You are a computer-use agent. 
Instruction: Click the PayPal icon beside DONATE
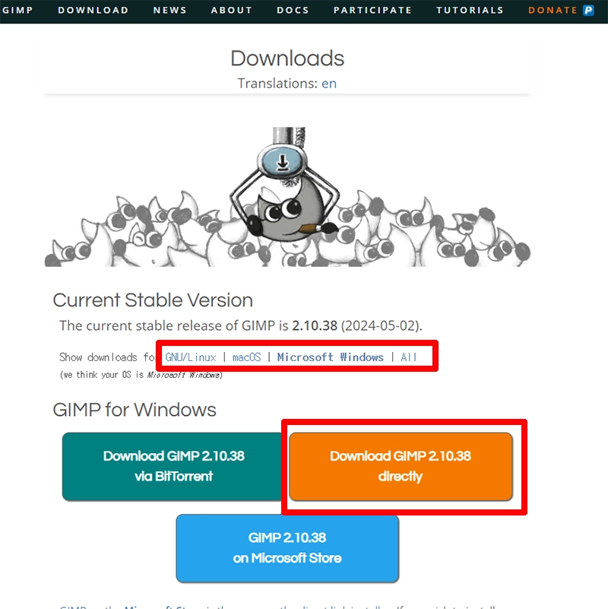[x=588, y=10]
